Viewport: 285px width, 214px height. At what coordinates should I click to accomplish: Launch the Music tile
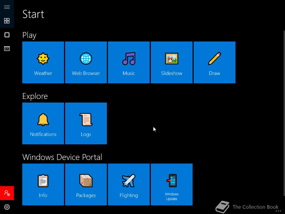[129, 62]
